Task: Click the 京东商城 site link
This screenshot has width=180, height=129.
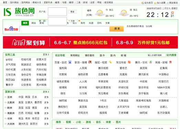Action: coord(123,94)
